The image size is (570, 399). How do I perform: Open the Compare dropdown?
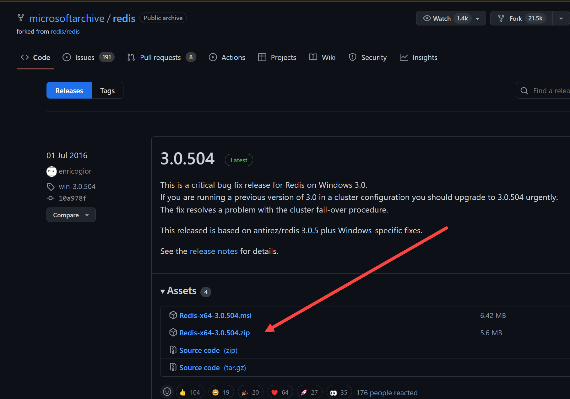[71, 215]
